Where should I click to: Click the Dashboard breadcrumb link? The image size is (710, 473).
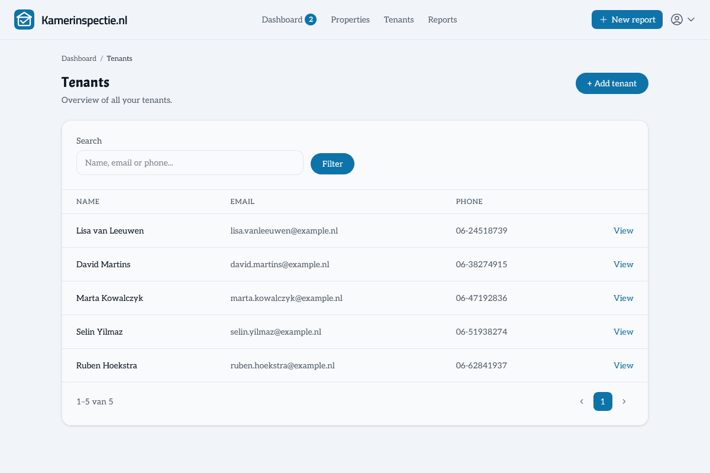79,59
